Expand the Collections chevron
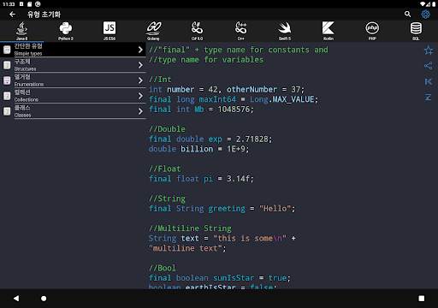Viewport: 438px width, 308px height. pyautogui.click(x=140, y=96)
